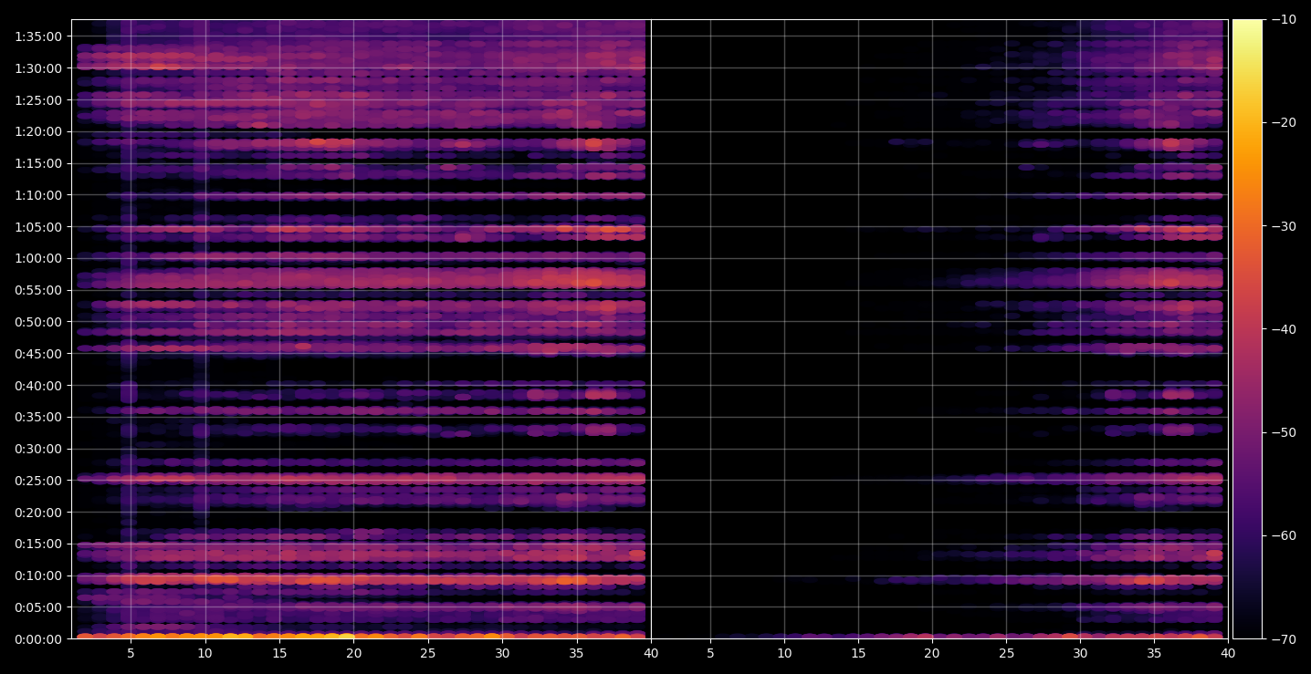This screenshot has height=674, width=1311.
Task: Click the 0:45:00 y-axis tick label
Action: [x=38, y=354]
